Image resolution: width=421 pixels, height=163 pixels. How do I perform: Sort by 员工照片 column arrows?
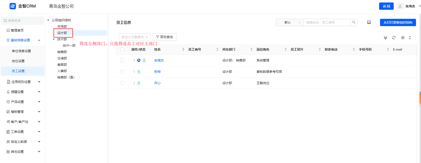click(x=320, y=50)
